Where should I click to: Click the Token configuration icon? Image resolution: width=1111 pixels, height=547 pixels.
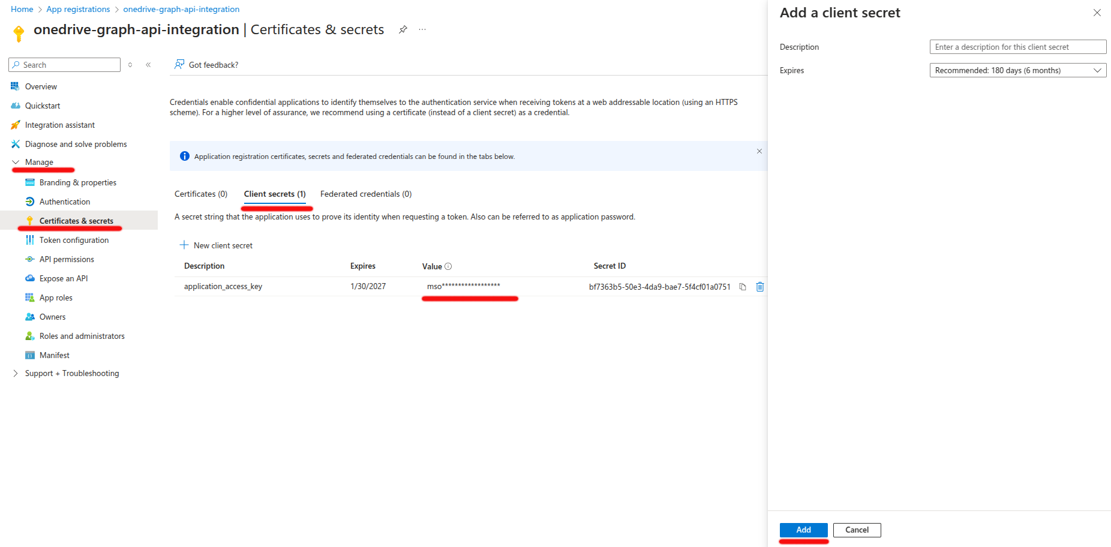[29, 240]
